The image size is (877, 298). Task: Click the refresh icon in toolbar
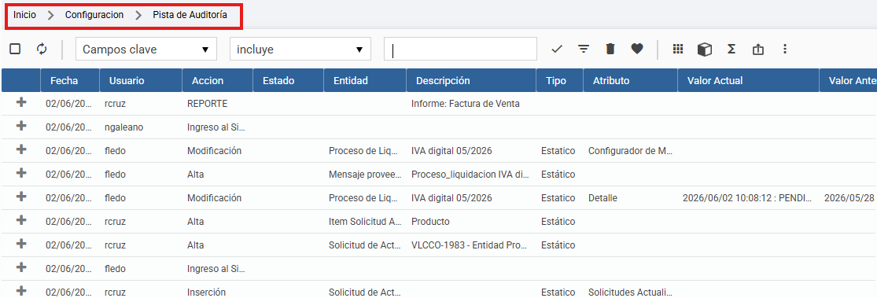pos(42,50)
